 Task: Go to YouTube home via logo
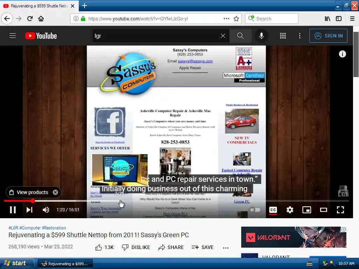pos(41,36)
